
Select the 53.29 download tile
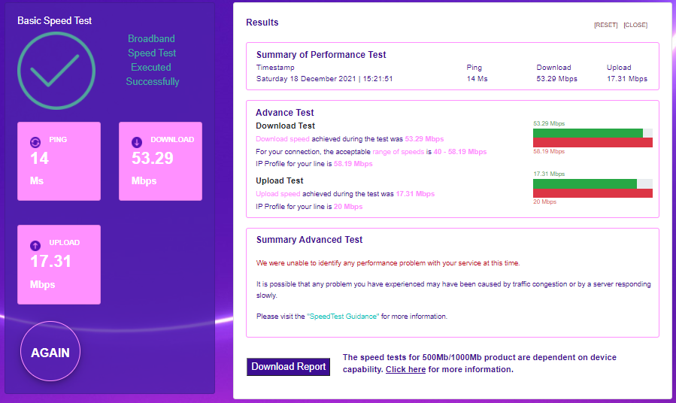coord(160,162)
